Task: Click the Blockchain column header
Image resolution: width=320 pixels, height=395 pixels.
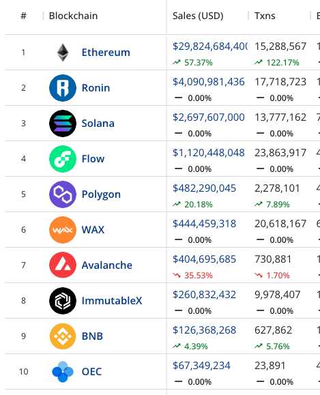Action: click(73, 16)
